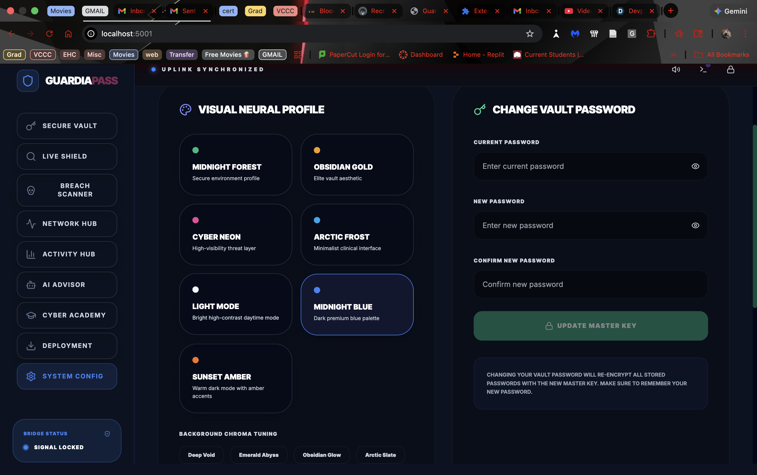Reload the page with refresh icon

49,34
